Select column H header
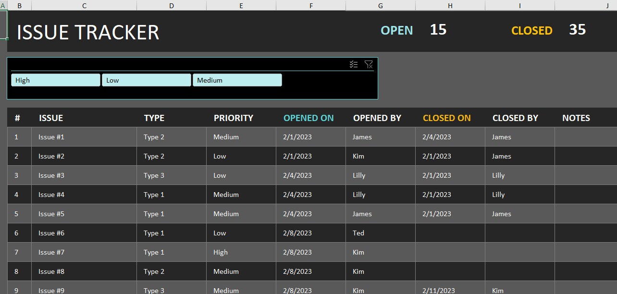617x294 pixels. [450, 5]
